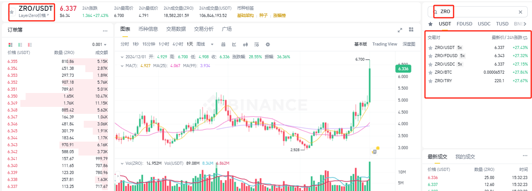Open technical indicators settings icon
Viewport: 532px width, 191px height.
pyautogui.click(x=257, y=44)
